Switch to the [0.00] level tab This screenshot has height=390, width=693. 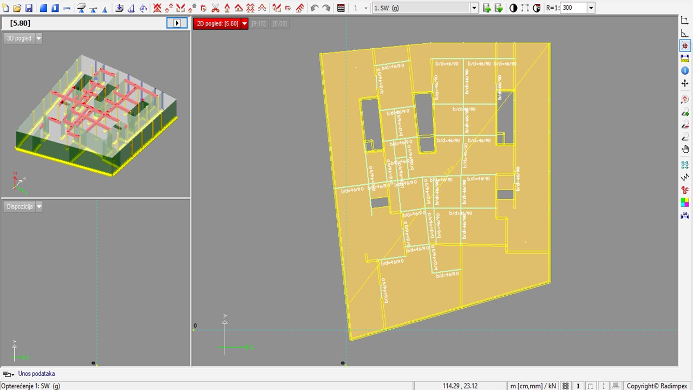coord(280,24)
